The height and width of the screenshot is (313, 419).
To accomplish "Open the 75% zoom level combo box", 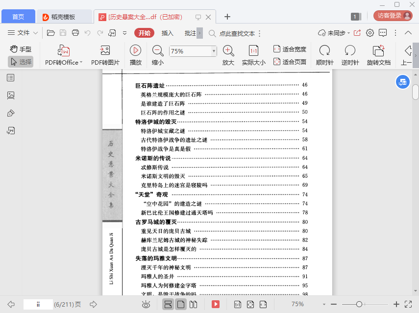I will [193, 51].
